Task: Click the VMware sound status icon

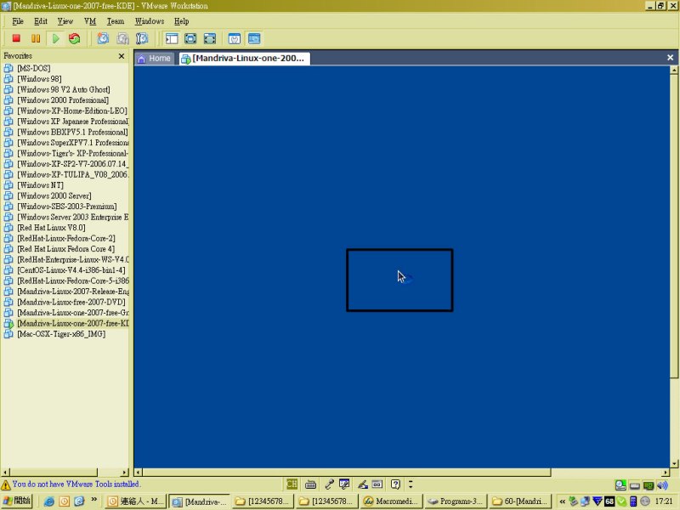Action: (663, 485)
